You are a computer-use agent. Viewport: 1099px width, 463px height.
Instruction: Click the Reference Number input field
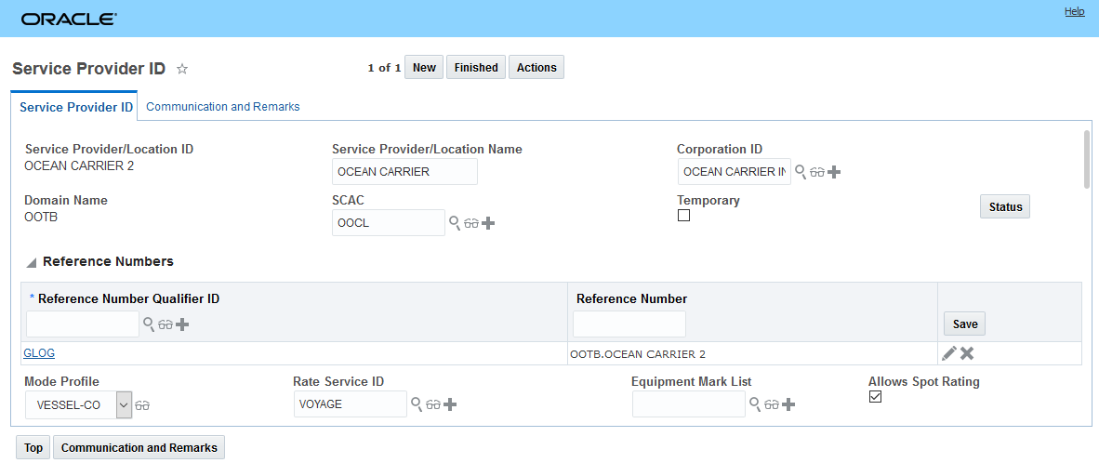tap(629, 324)
